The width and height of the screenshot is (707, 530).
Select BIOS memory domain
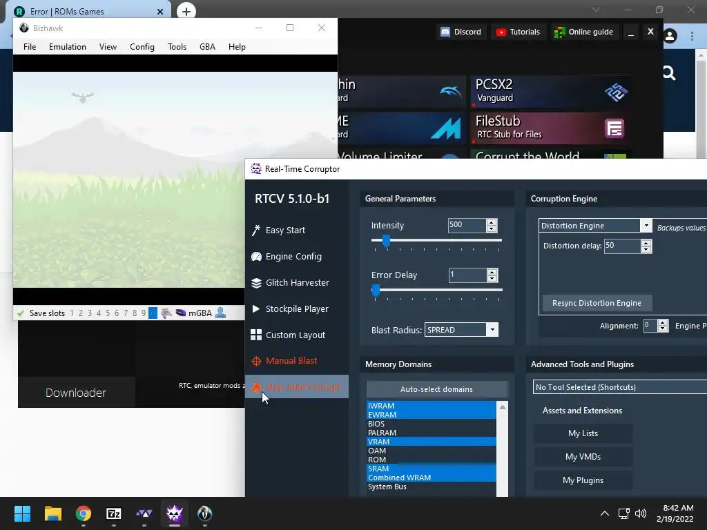432,424
